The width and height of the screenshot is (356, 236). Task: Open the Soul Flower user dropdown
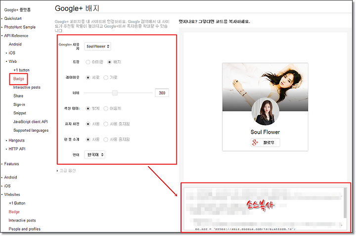click(x=97, y=47)
